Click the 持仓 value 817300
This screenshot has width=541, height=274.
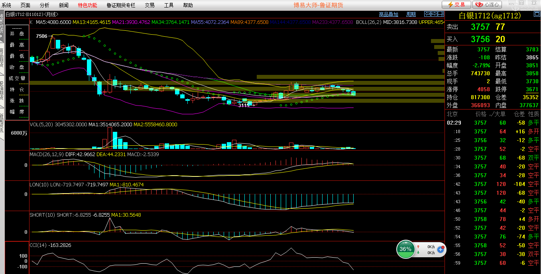click(x=480, y=97)
